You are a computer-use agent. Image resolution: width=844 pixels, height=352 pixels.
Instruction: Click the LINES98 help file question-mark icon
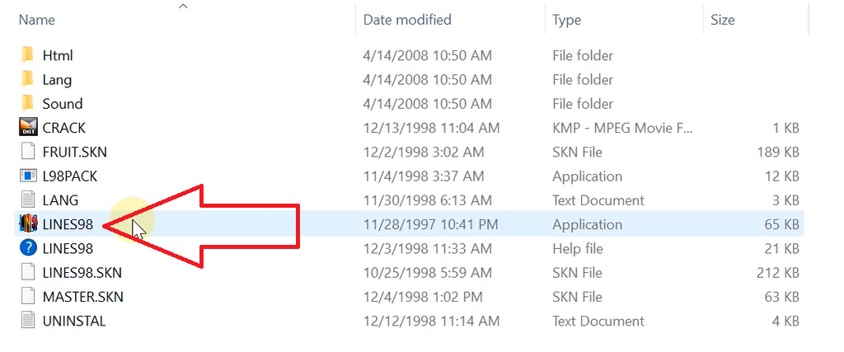pyautogui.click(x=28, y=248)
